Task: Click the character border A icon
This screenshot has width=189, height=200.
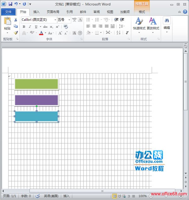Action: (x=80, y=20)
